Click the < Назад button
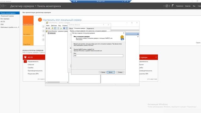Viewport: 201px width, 113px height. [x=103, y=72]
